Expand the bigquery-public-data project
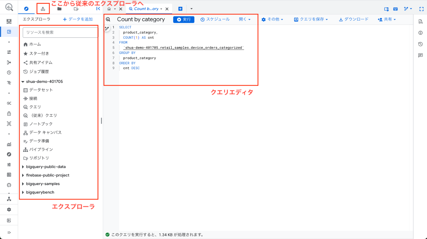The height and width of the screenshot is (239, 427). point(23,167)
